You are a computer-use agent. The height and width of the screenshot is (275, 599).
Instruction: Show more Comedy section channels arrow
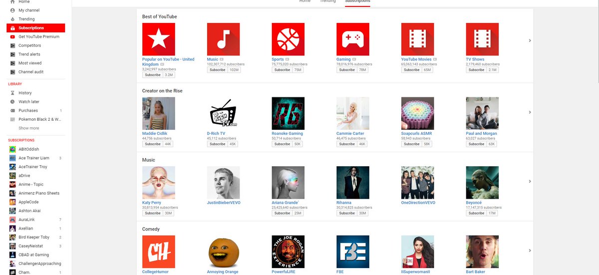pyautogui.click(x=530, y=251)
